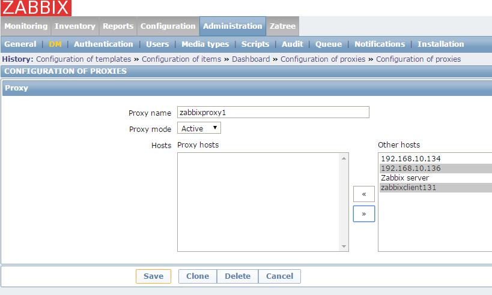This screenshot has height=295, width=492.
Task: Open Authentication settings
Action: 103,44
